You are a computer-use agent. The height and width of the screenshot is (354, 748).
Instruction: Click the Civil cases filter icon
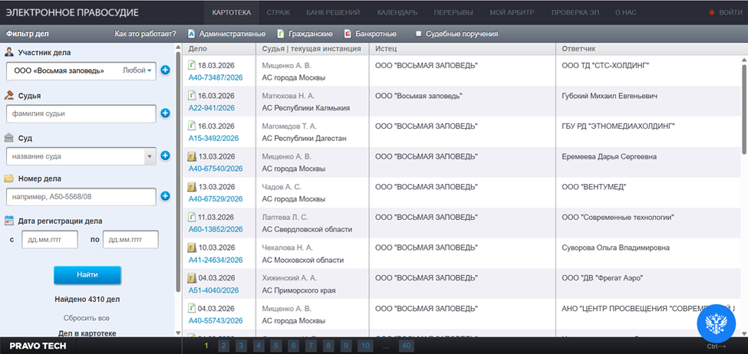click(281, 34)
